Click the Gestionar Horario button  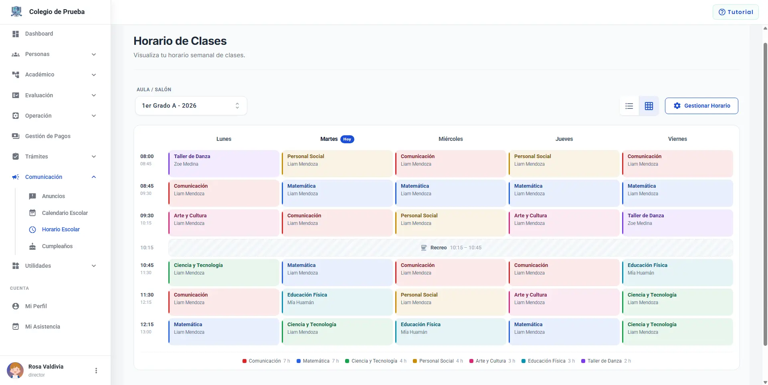click(x=701, y=106)
